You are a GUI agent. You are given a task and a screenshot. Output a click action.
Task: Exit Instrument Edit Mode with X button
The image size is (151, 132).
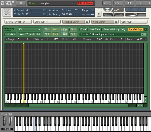[x=21, y=3]
